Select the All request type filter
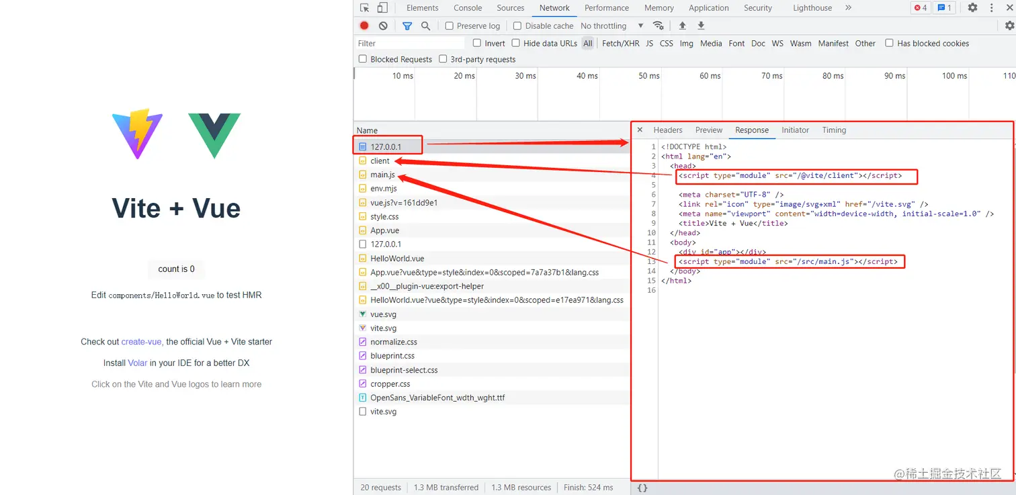1016x495 pixels. point(588,43)
